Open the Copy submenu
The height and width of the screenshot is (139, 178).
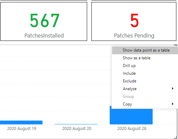pyautogui.click(x=145, y=104)
